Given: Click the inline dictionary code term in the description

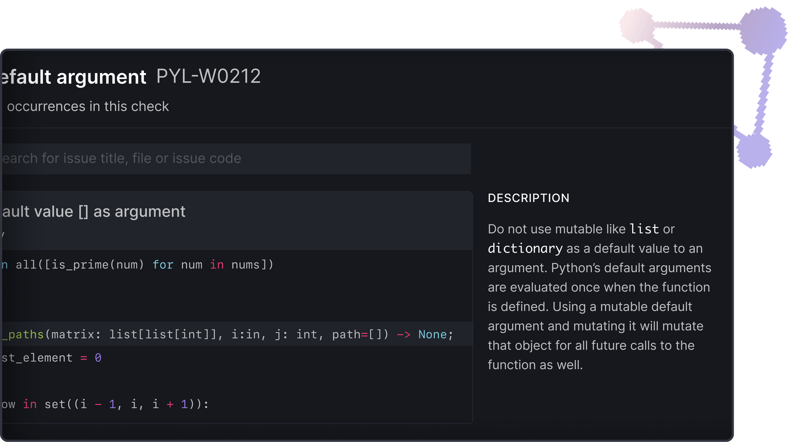Looking at the screenshot, I should pos(525,248).
